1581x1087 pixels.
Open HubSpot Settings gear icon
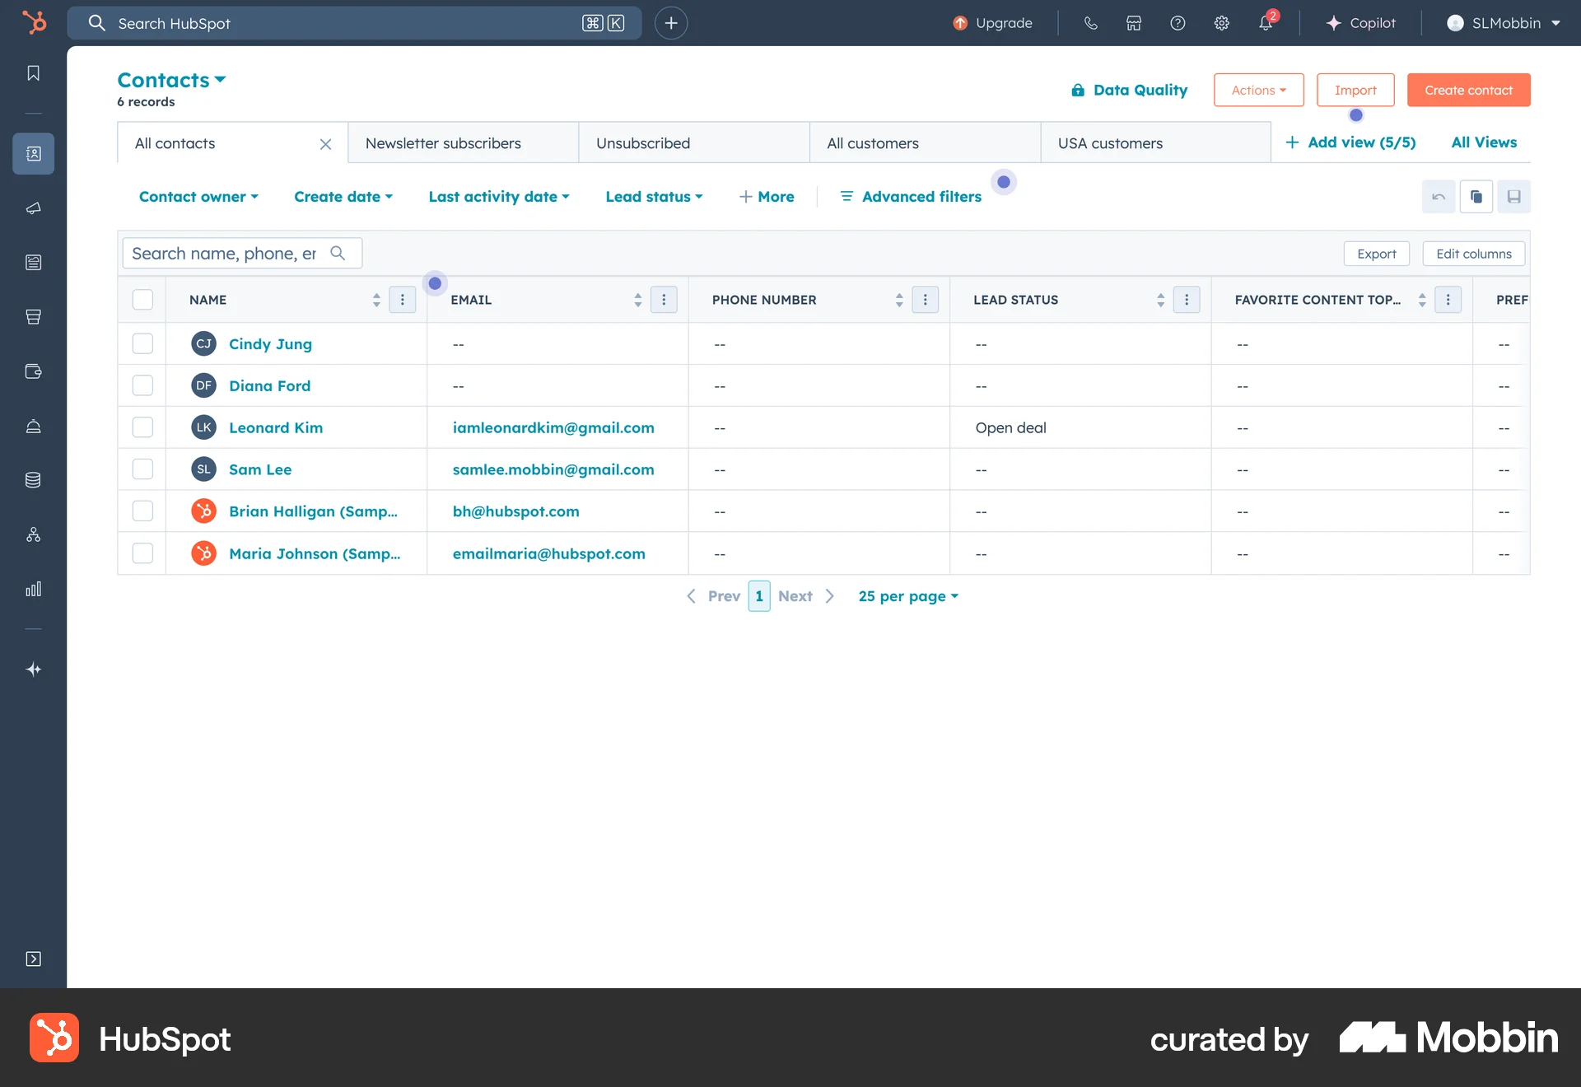[x=1221, y=23]
